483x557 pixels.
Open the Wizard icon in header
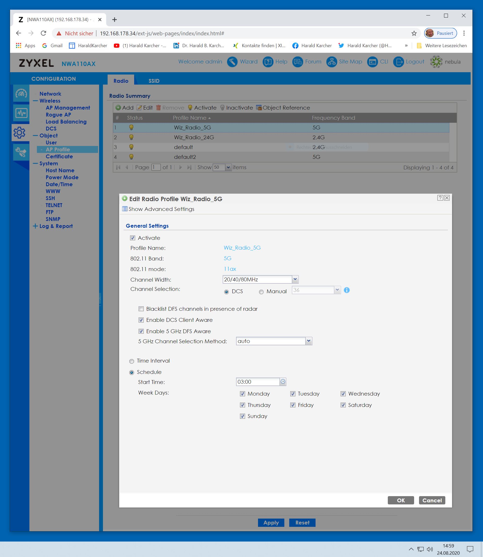coord(232,62)
